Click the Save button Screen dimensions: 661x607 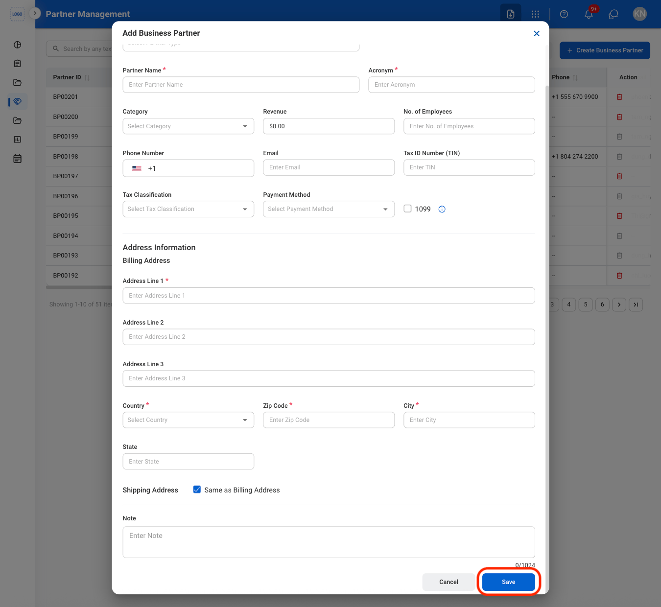509,582
